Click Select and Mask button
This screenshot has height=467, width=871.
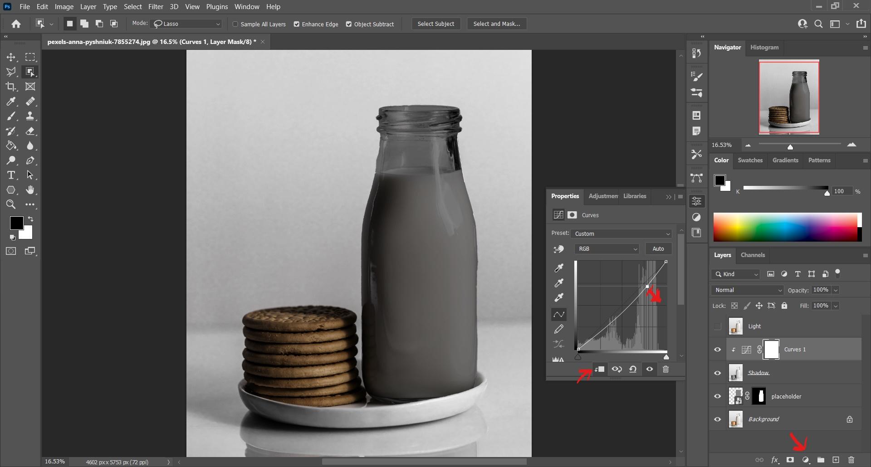coord(497,24)
